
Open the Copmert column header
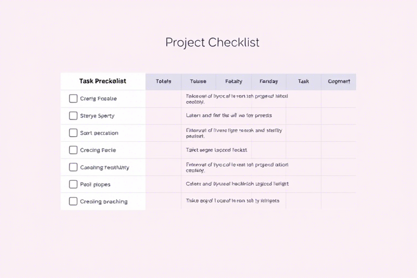click(x=339, y=81)
